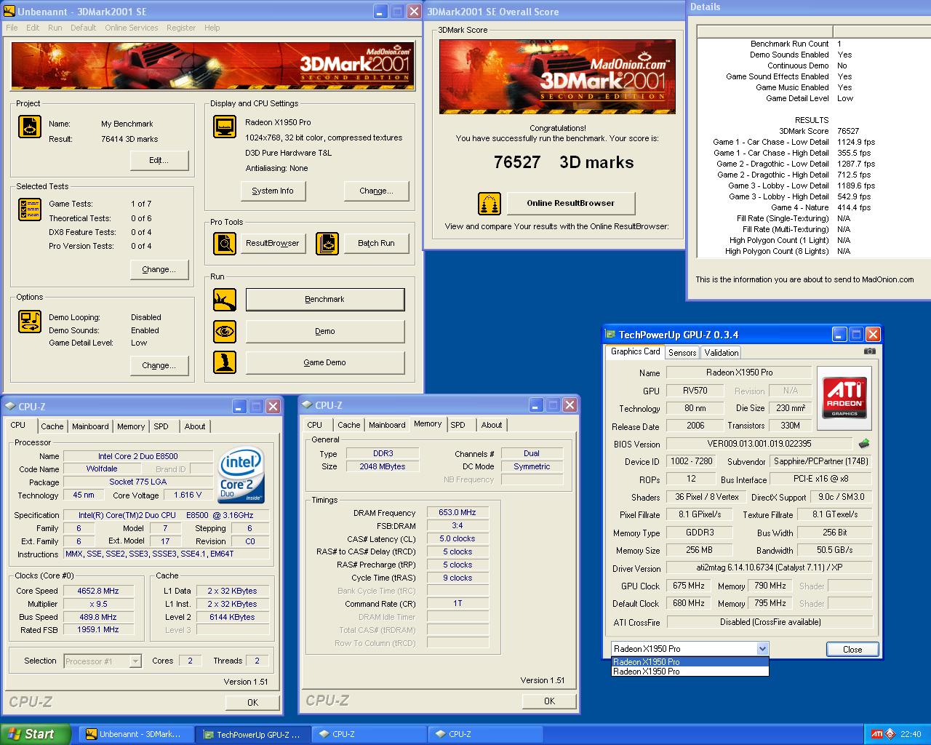Click the Batch Run icon
Screen dimensions: 931x745
(327, 244)
